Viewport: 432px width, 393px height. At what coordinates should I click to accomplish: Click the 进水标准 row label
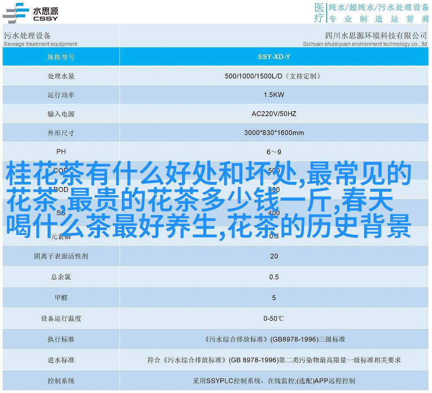point(61,360)
